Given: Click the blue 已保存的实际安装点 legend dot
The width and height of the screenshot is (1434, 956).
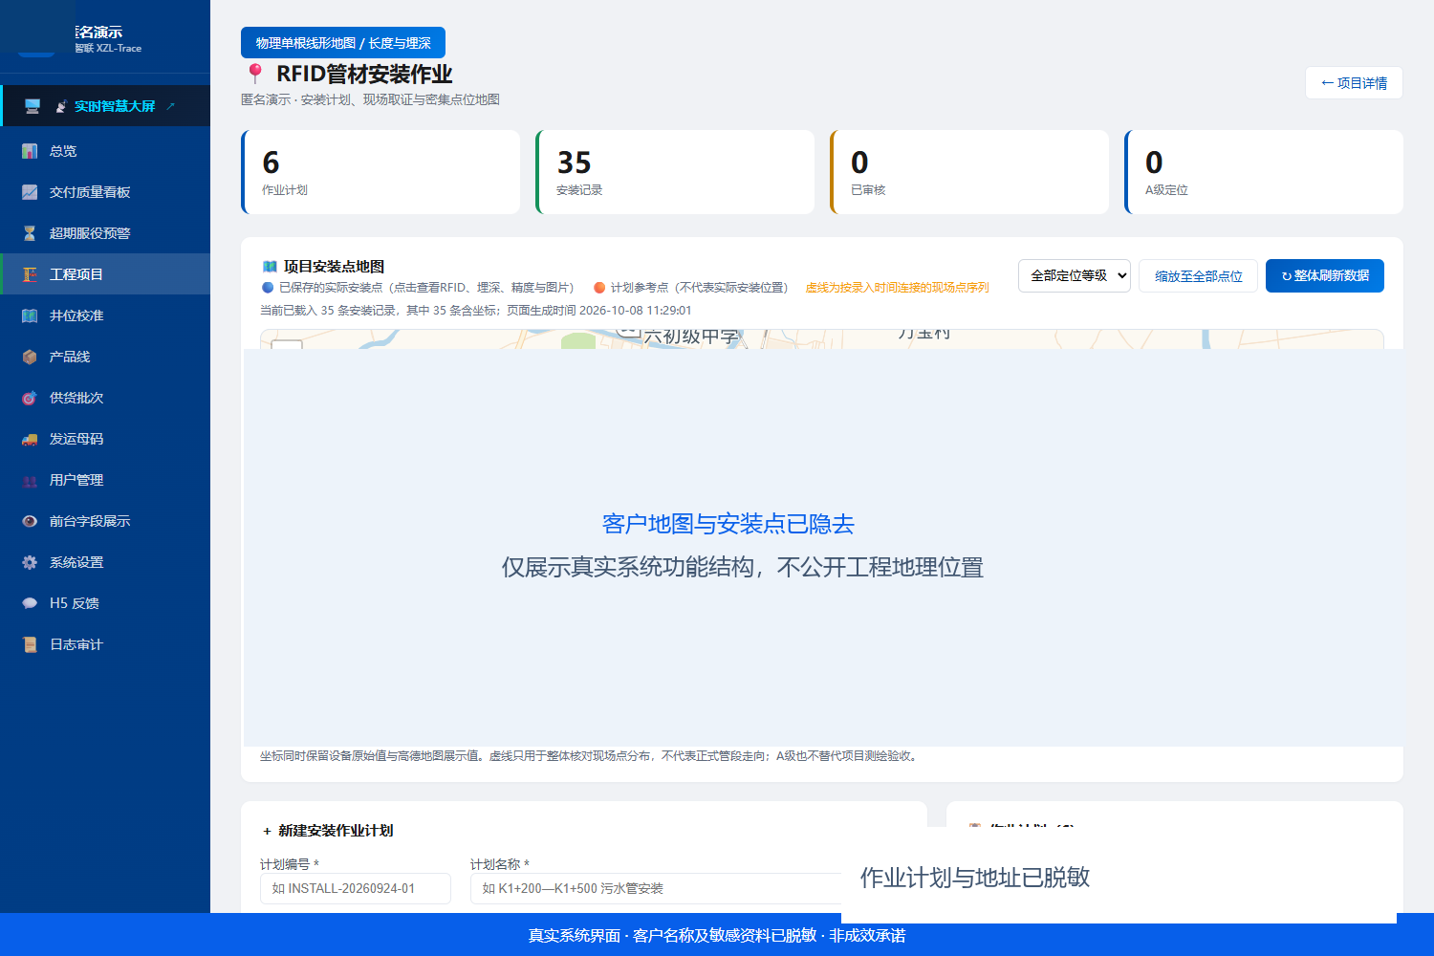Looking at the screenshot, I should point(268,287).
